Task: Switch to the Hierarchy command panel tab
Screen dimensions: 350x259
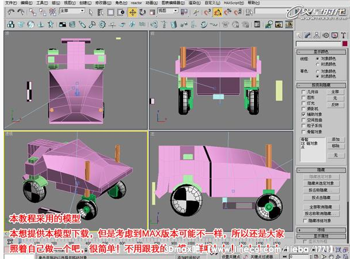Action: [x=316, y=35]
